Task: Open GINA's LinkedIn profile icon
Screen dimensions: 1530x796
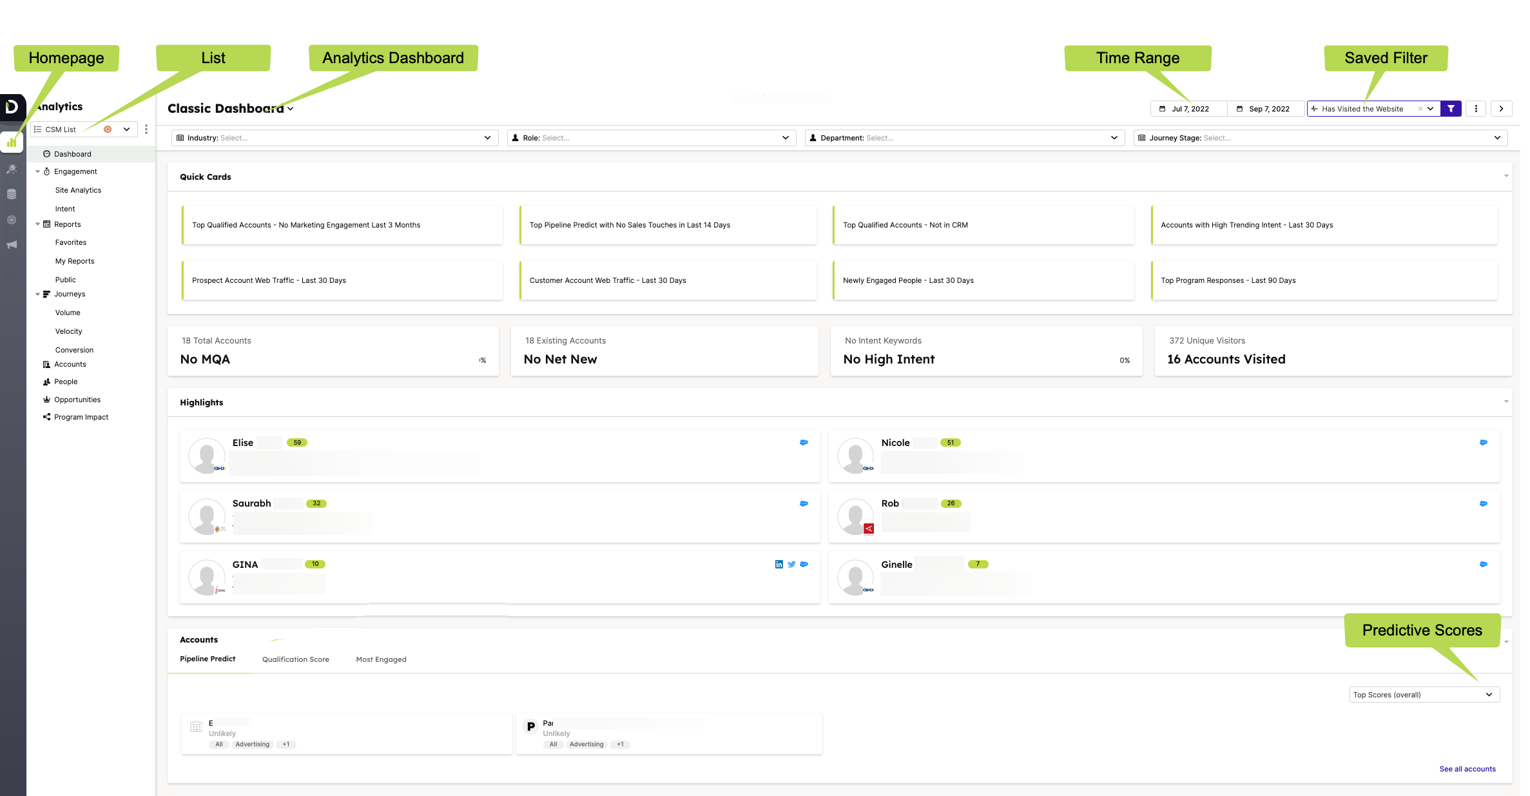Action: pyautogui.click(x=779, y=564)
